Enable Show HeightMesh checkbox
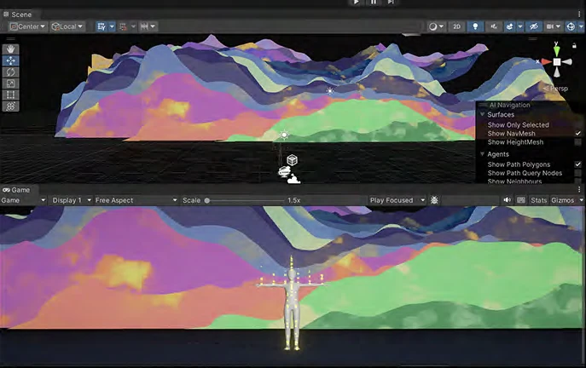This screenshot has width=586, height=368. click(x=577, y=142)
